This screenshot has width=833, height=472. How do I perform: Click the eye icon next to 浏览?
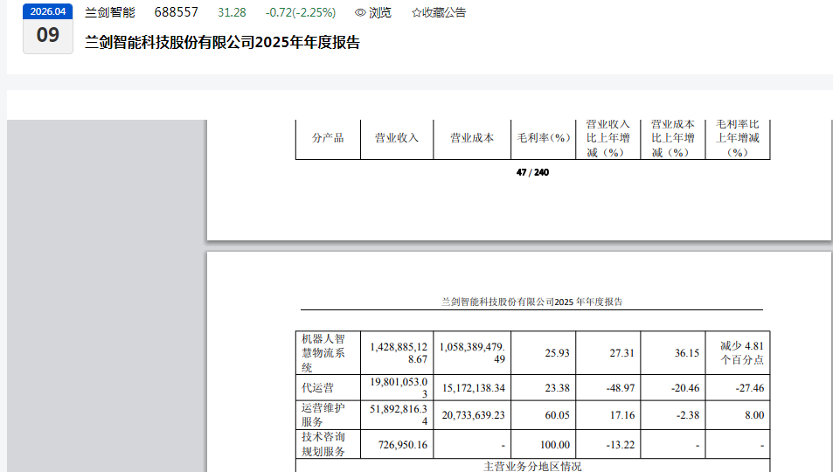click(360, 13)
